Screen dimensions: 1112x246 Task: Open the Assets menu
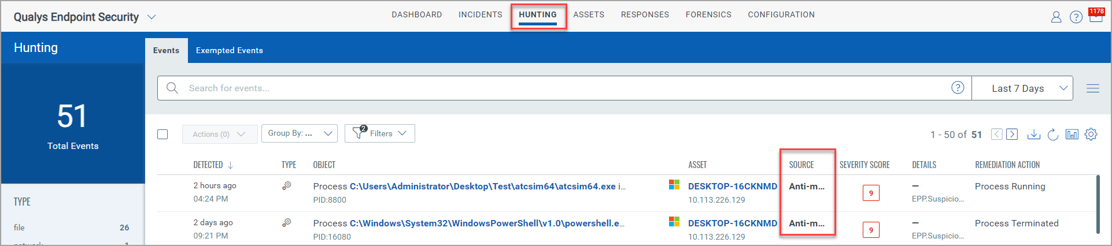pyautogui.click(x=589, y=14)
